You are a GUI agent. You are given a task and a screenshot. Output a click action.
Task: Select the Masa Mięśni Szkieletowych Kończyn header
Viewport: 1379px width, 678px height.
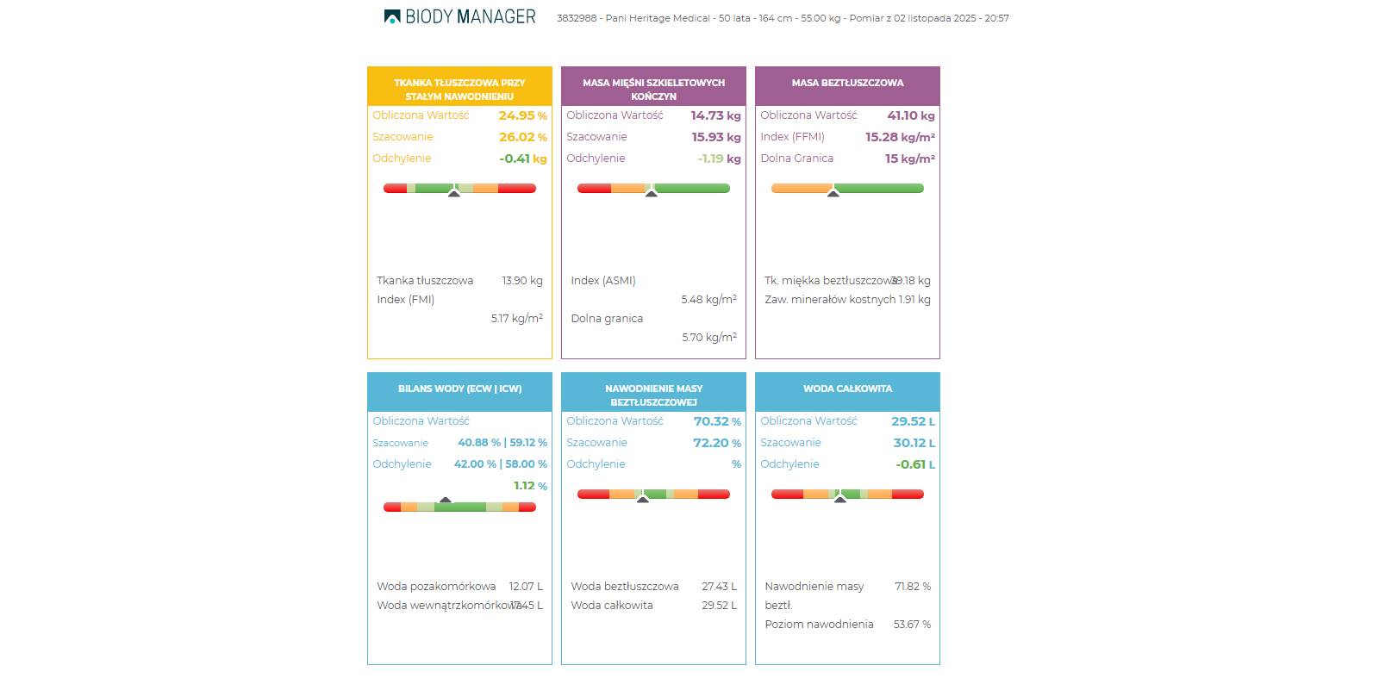pos(653,89)
